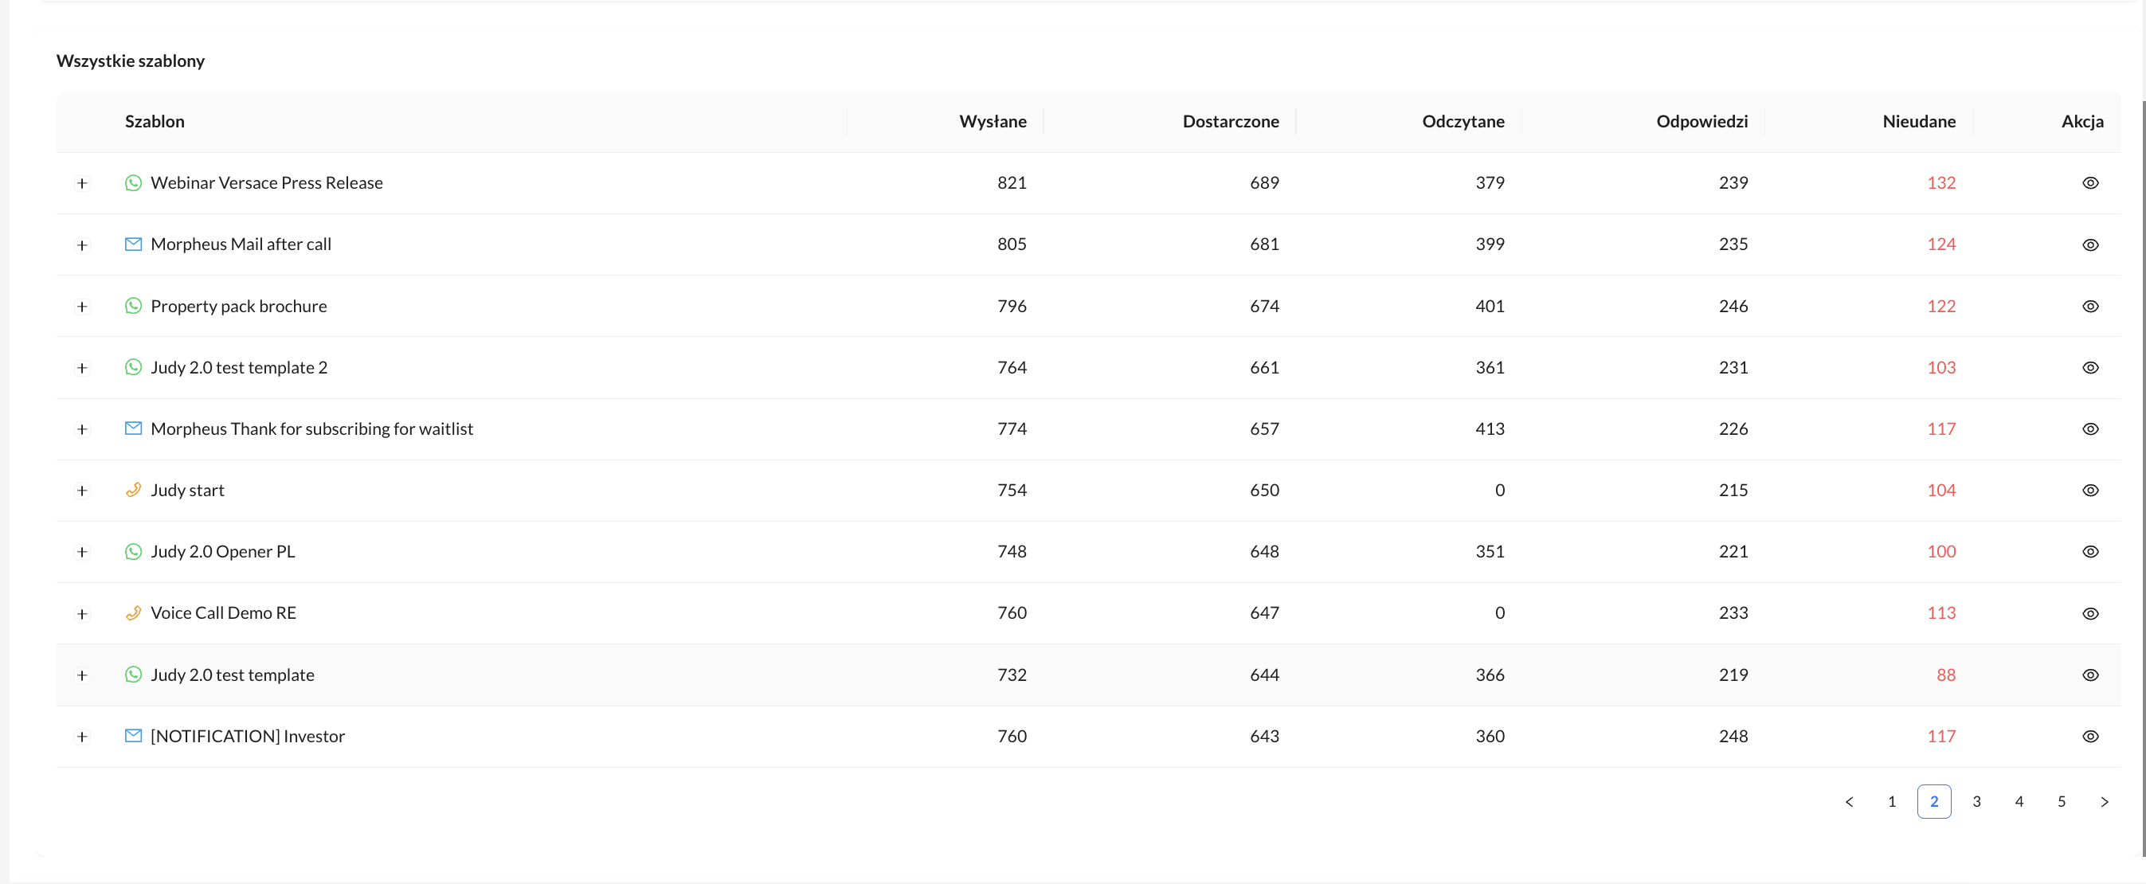Click the previous page arrow
2146x884 pixels.
pyautogui.click(x=1849, y=801)
